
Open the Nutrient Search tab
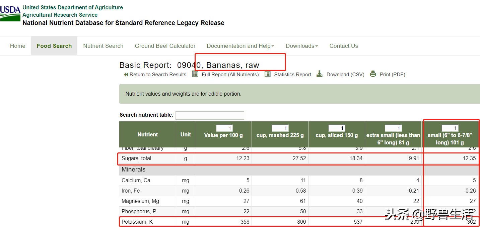tap(103, 46)
